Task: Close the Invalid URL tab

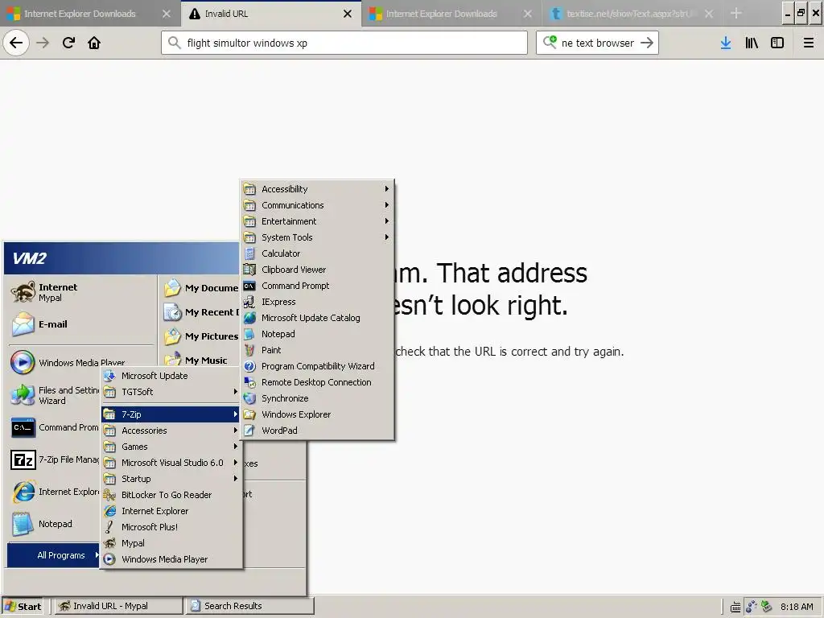Action: tap(348, 14)
